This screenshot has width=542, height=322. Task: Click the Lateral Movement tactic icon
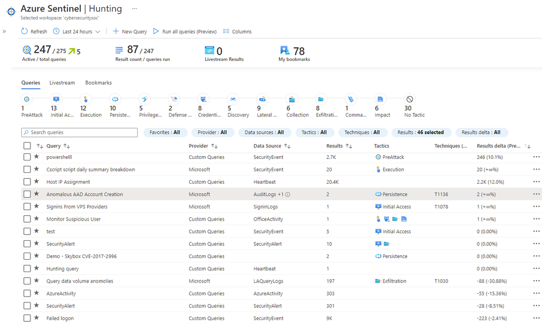tap(263, 99)
